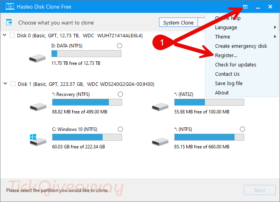Click the '*: Recovery (NTFS)' label
280x202 pixels.
(x=71, y=94)
